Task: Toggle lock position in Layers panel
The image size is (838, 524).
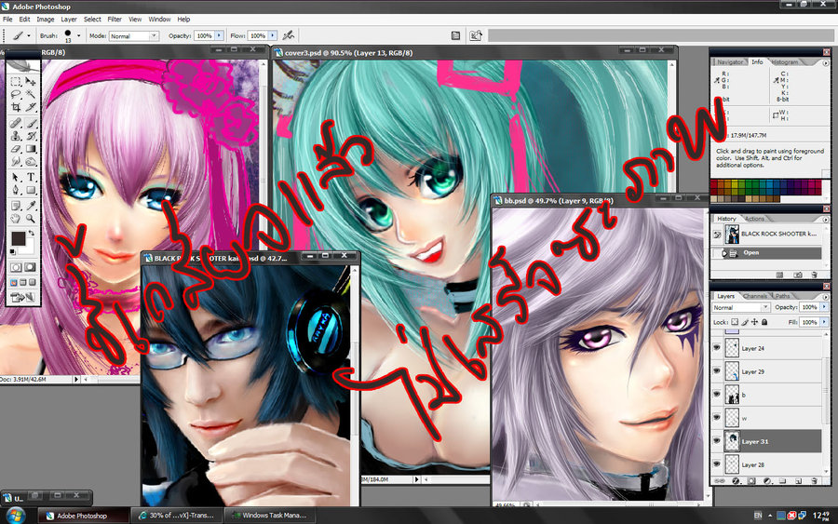Action: (x=754, y=321)
